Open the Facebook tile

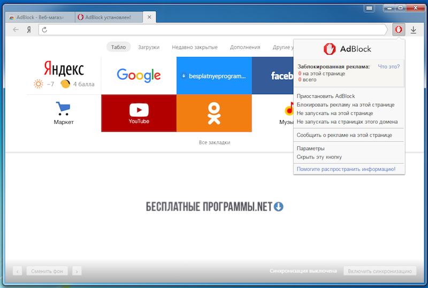point(272,75)
